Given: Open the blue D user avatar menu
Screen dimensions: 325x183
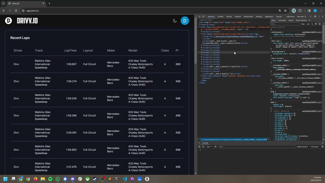Looking at the screenshot, I should click(x=185, y=21).
